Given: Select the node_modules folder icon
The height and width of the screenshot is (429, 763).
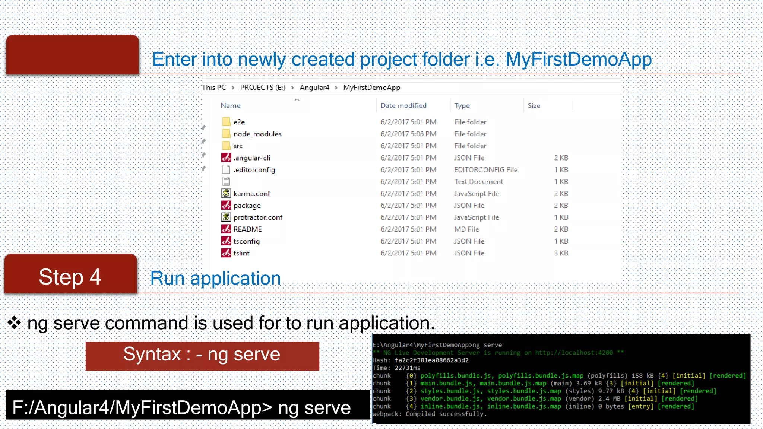Looking at the screenshot, I should click(x=226, y=133).
